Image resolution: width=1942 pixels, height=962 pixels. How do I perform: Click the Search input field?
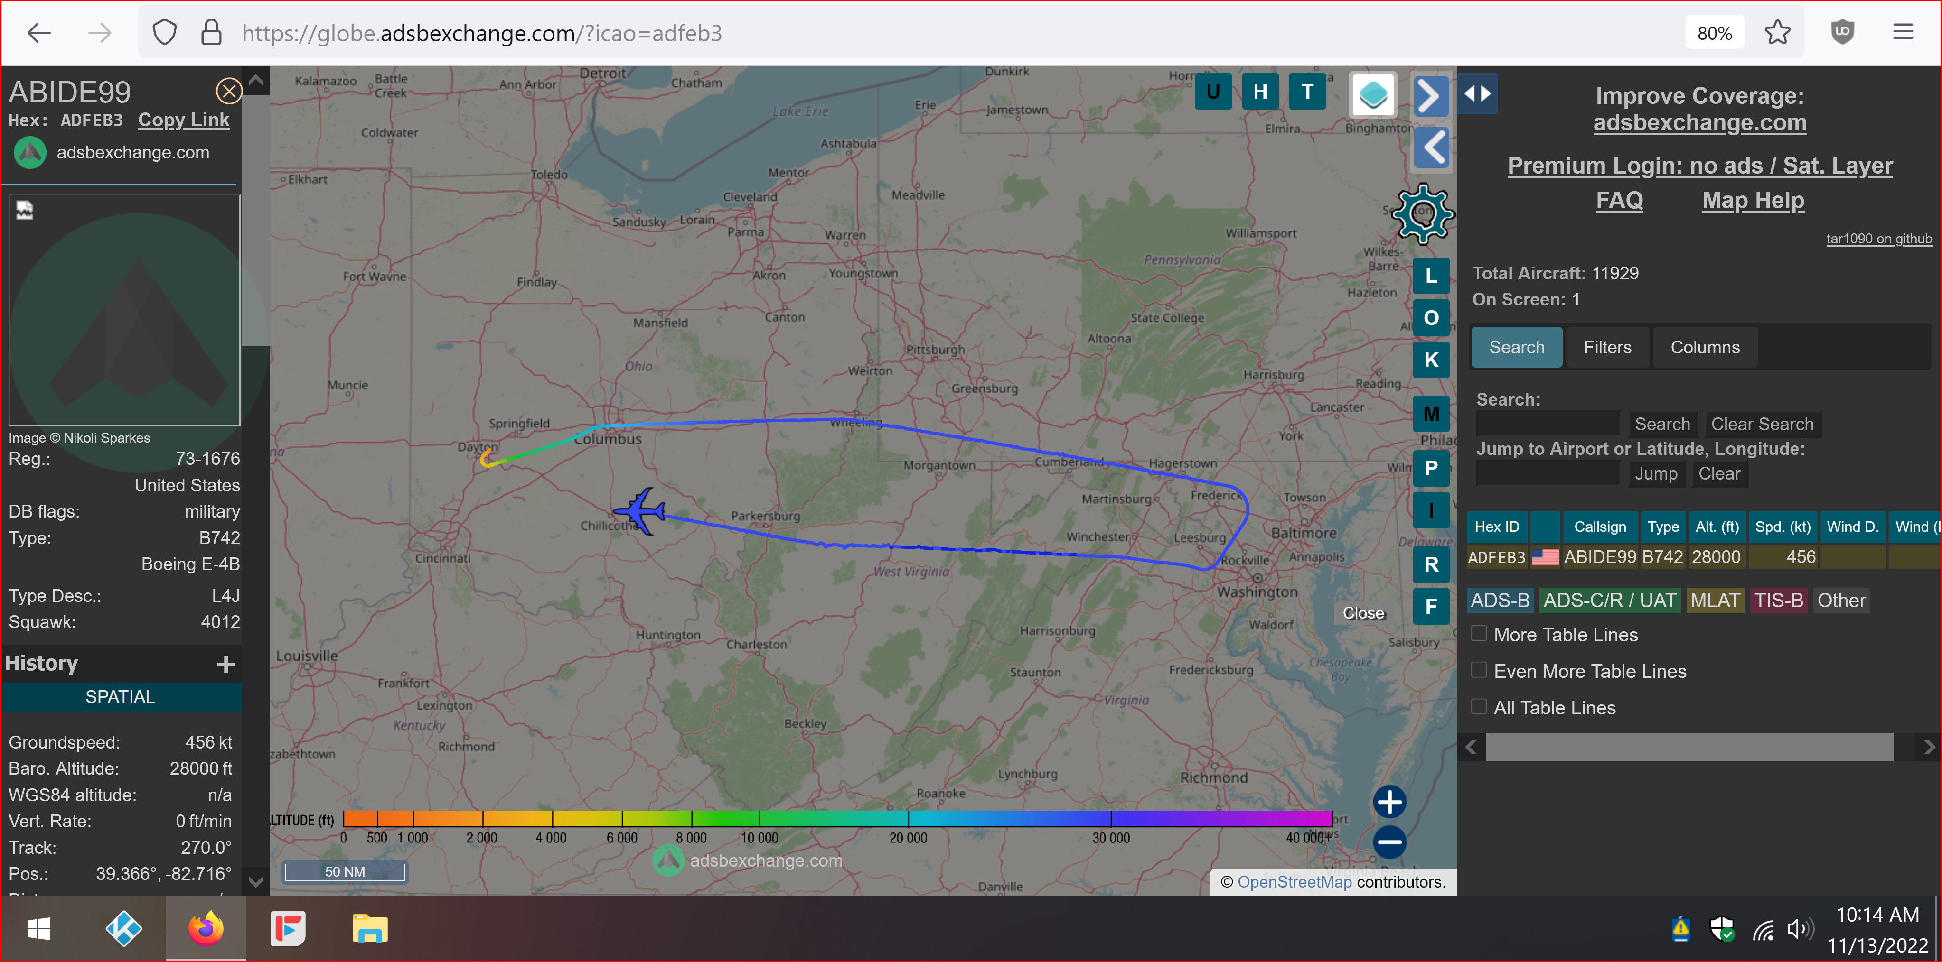click(1548, 424)
